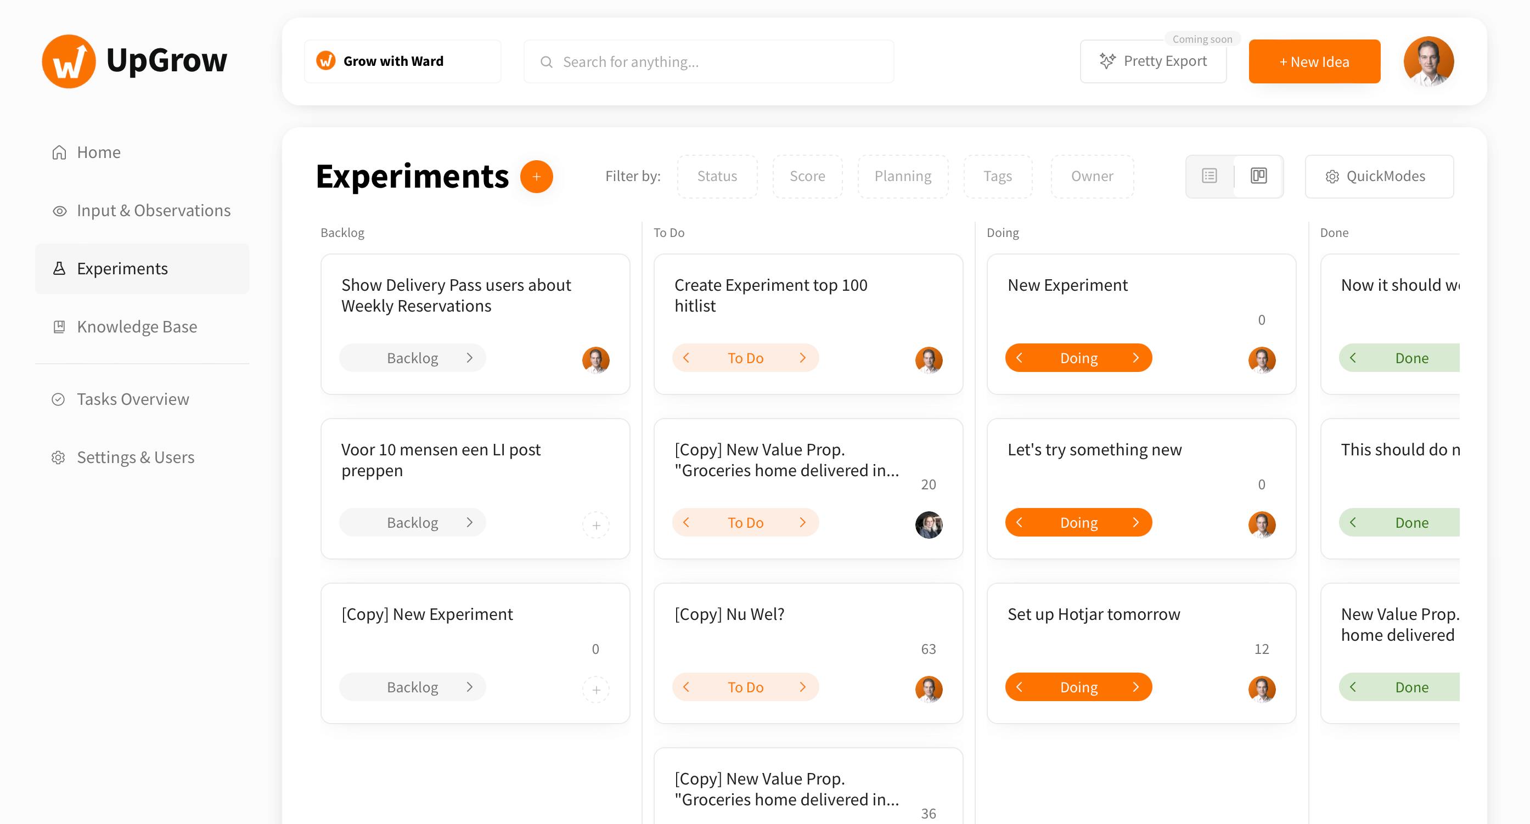The image size is (1530, 824).
Task: Open the user profile avatar menu
Action: pos(1428,61)
